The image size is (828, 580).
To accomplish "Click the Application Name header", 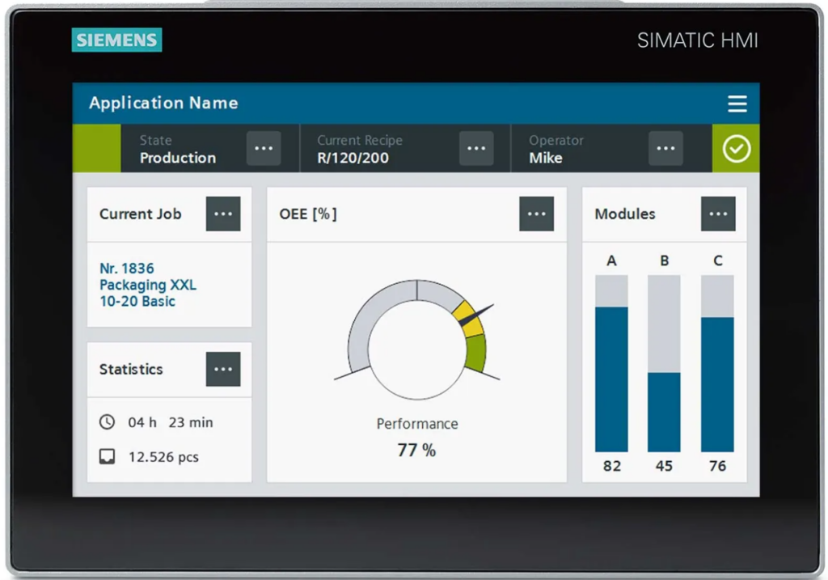I will point(163,104).
